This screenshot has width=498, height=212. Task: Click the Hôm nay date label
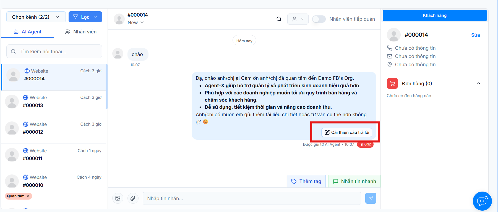pyautogui.click(x=244, y=41)
